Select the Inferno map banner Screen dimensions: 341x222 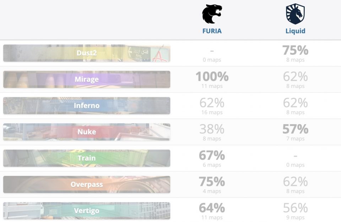coord(87,106)
